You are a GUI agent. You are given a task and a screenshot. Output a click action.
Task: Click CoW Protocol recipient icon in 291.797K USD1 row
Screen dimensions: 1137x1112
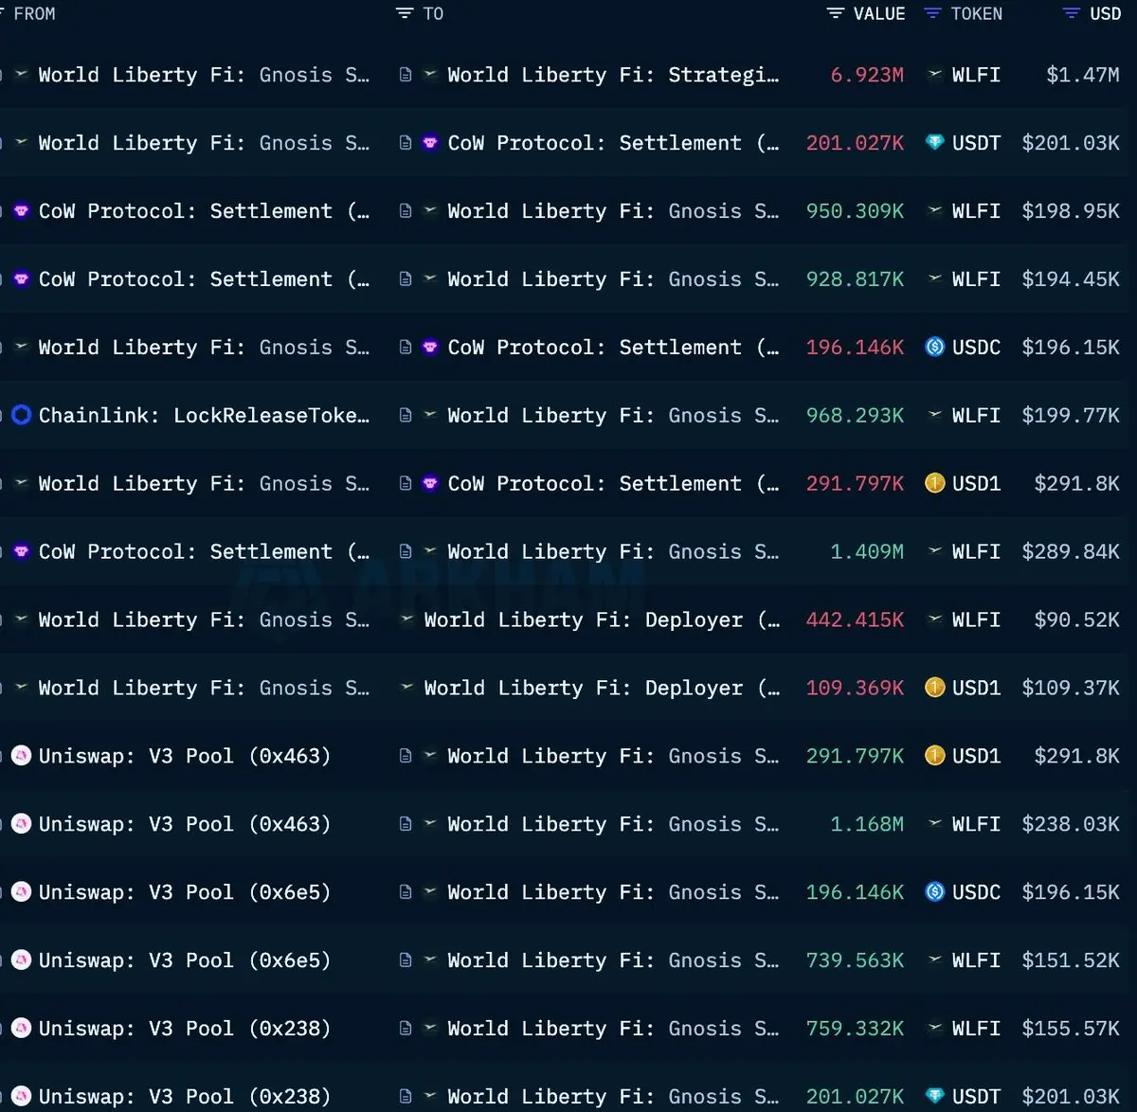pos(430,483)
